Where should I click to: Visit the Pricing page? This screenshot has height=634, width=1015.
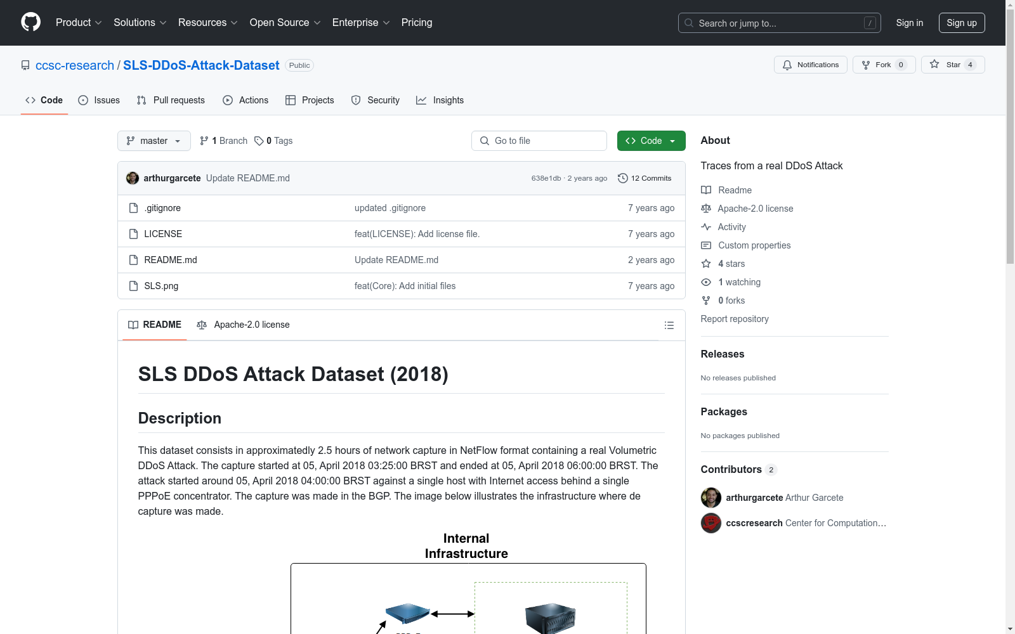[417, 23]
